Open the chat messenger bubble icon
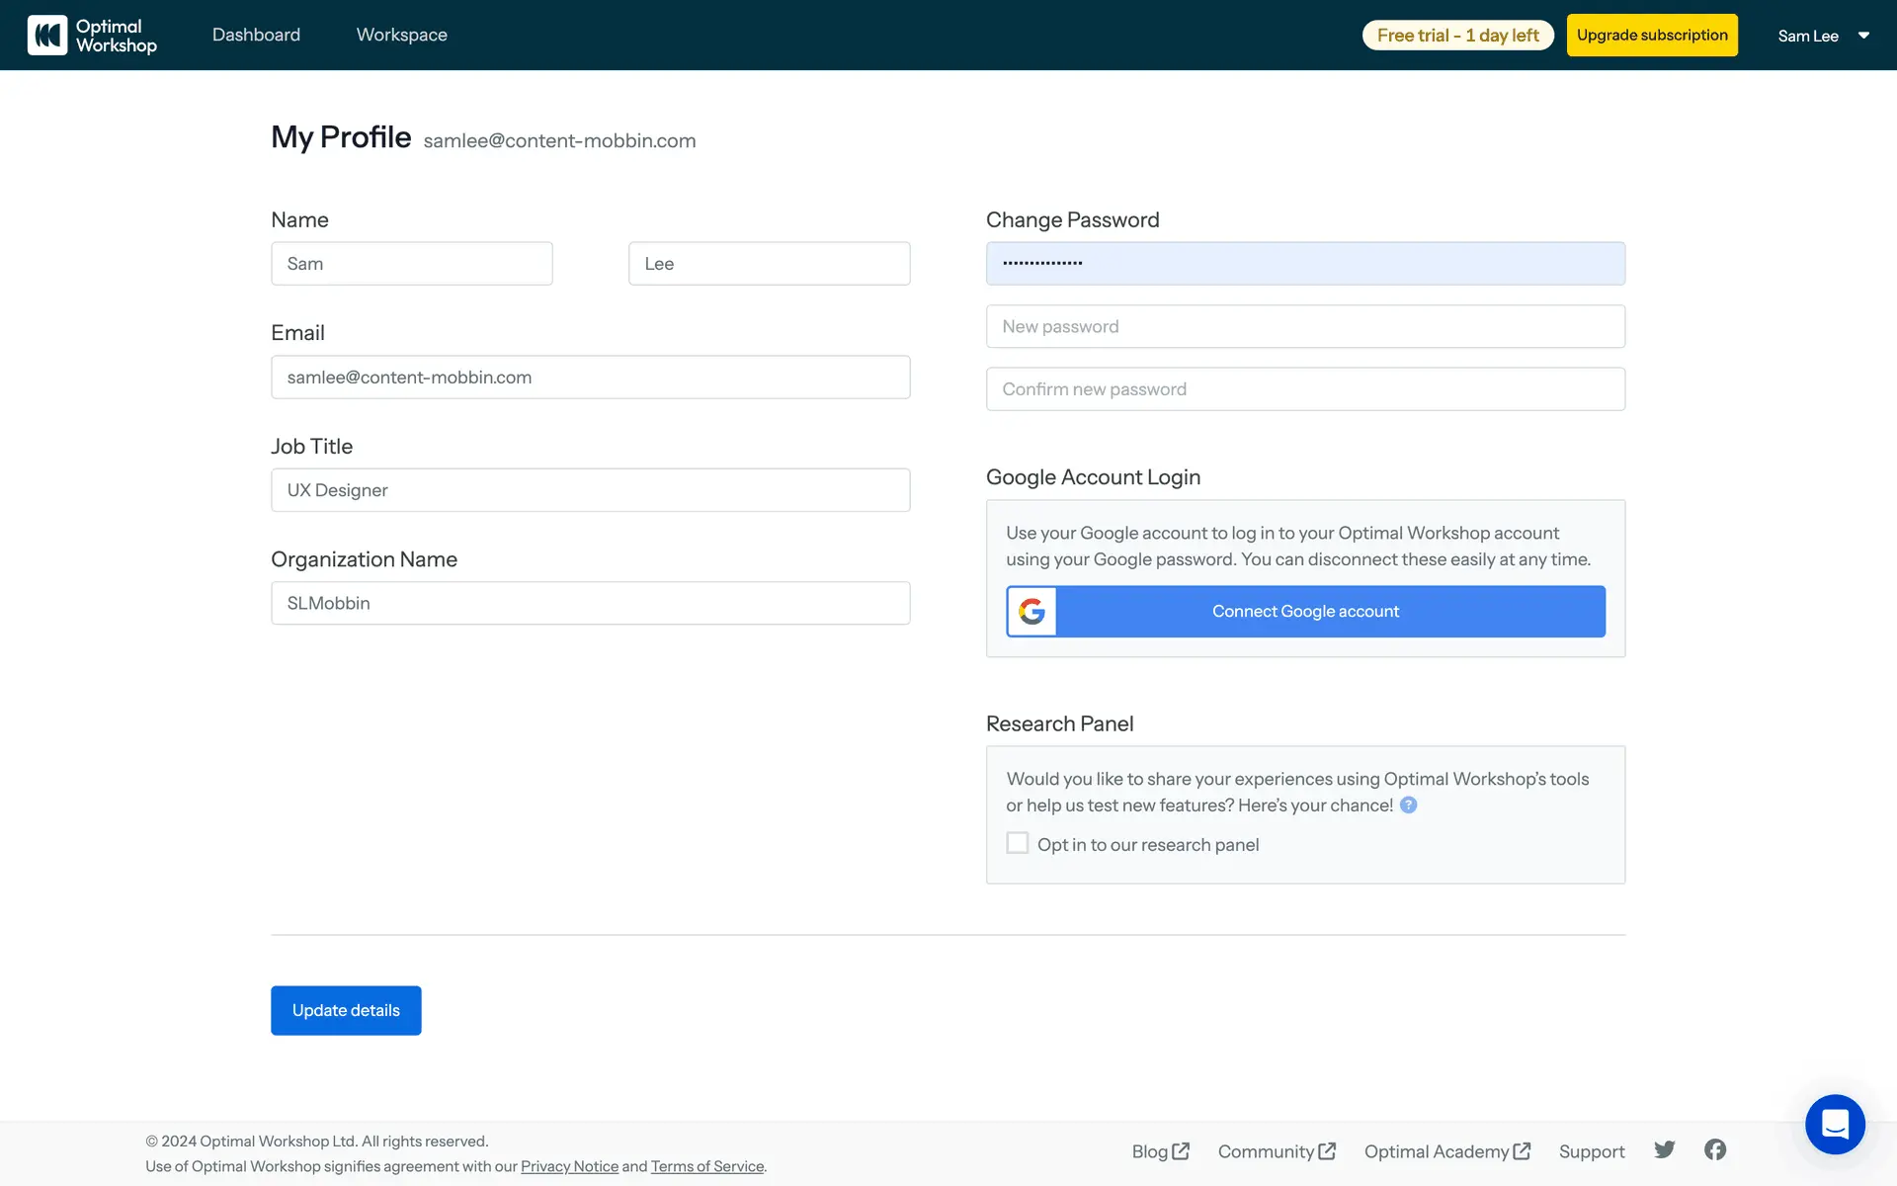 click(1835, 1124)
